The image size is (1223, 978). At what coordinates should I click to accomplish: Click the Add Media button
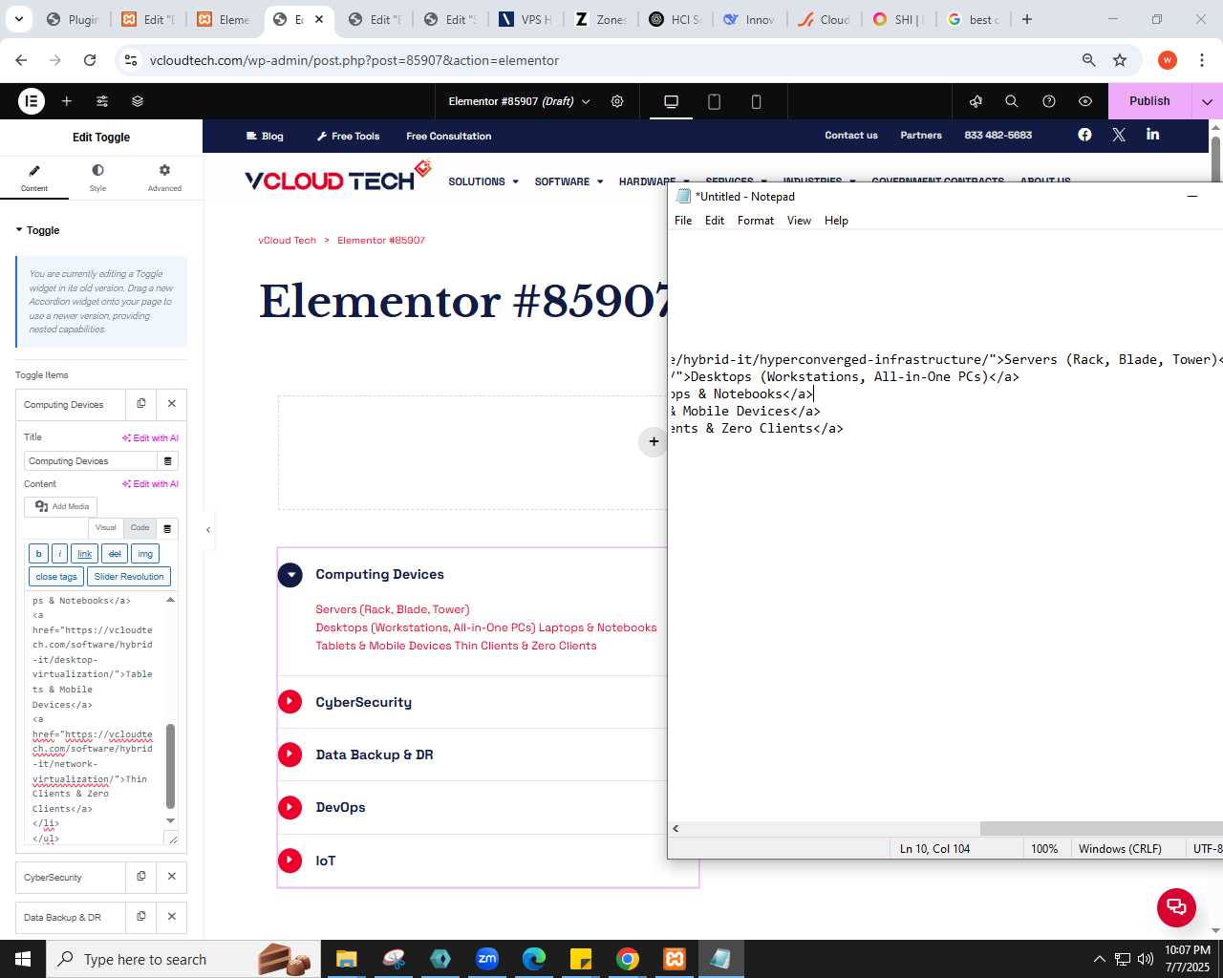(x=61, y=506)
